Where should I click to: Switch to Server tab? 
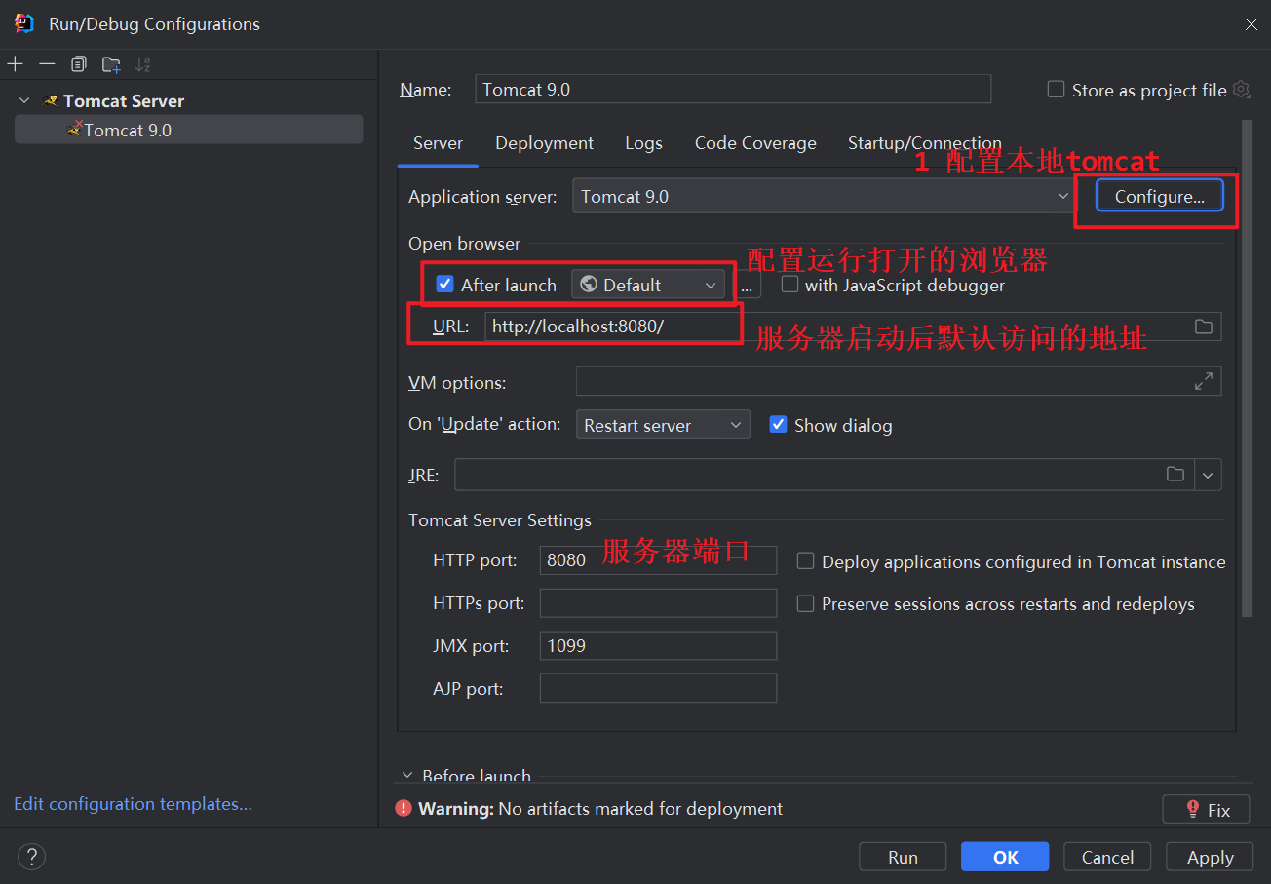click(x=438, y=143)
